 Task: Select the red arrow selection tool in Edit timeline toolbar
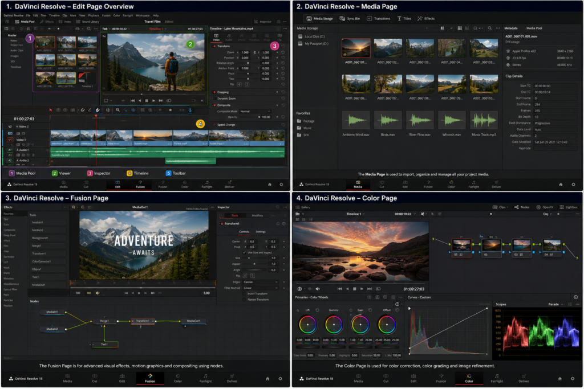point(51,110)
